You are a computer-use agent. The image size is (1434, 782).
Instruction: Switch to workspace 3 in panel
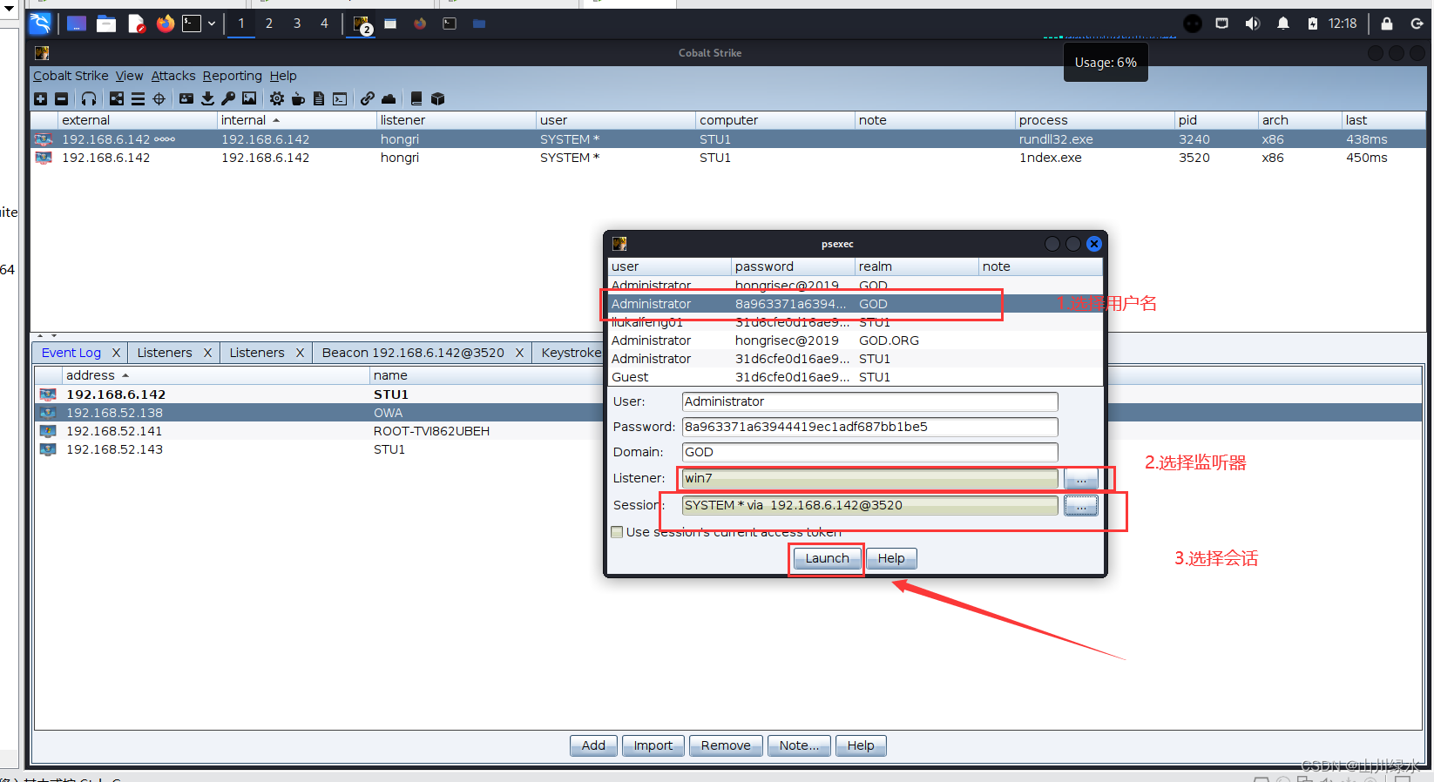click(296, 24)
